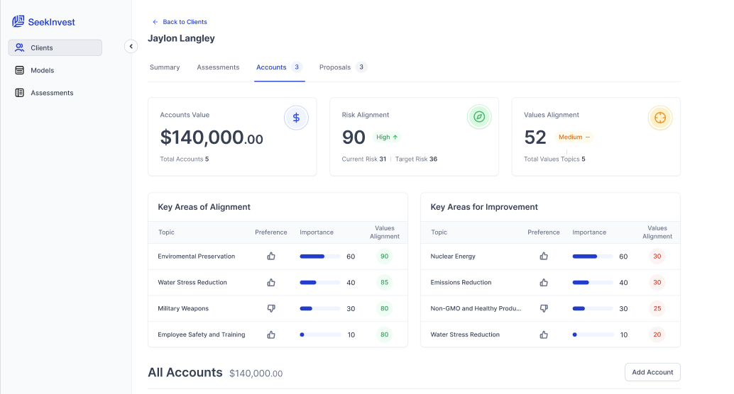Click the Jaylon Langley client name heading
Viewport: 734px width, 394px height.
click(x=181, y=38)
